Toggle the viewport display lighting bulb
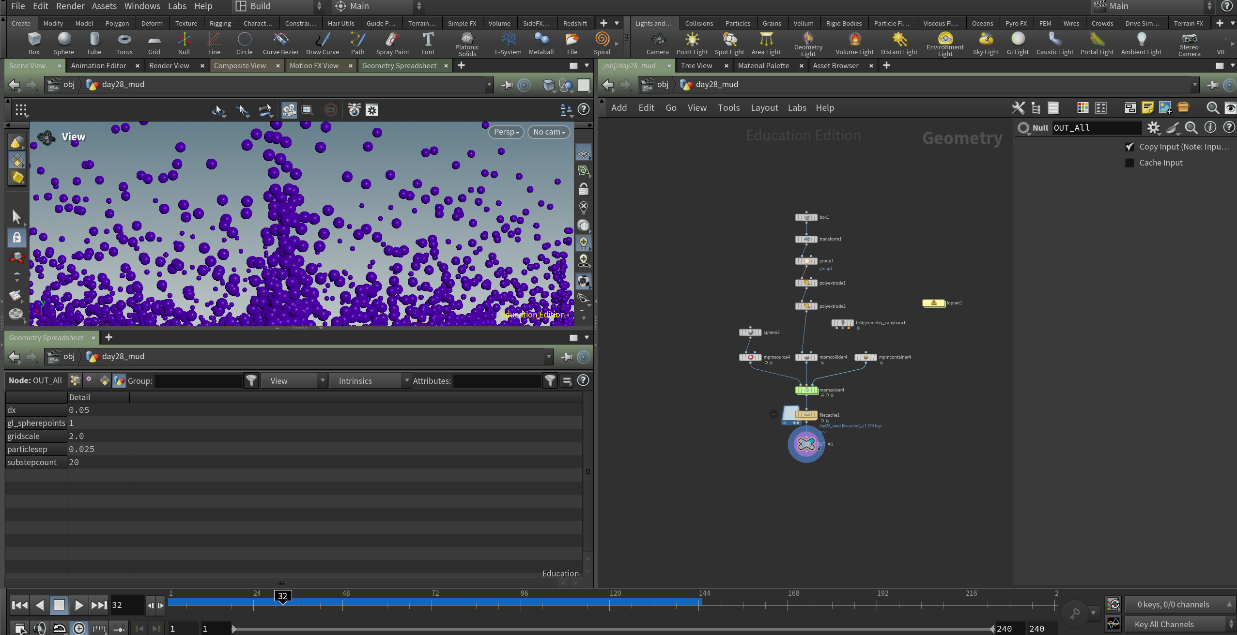 click(584, 243)
